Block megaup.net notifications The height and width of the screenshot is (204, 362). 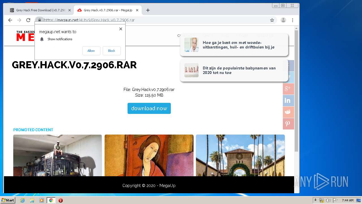[111, 51]
